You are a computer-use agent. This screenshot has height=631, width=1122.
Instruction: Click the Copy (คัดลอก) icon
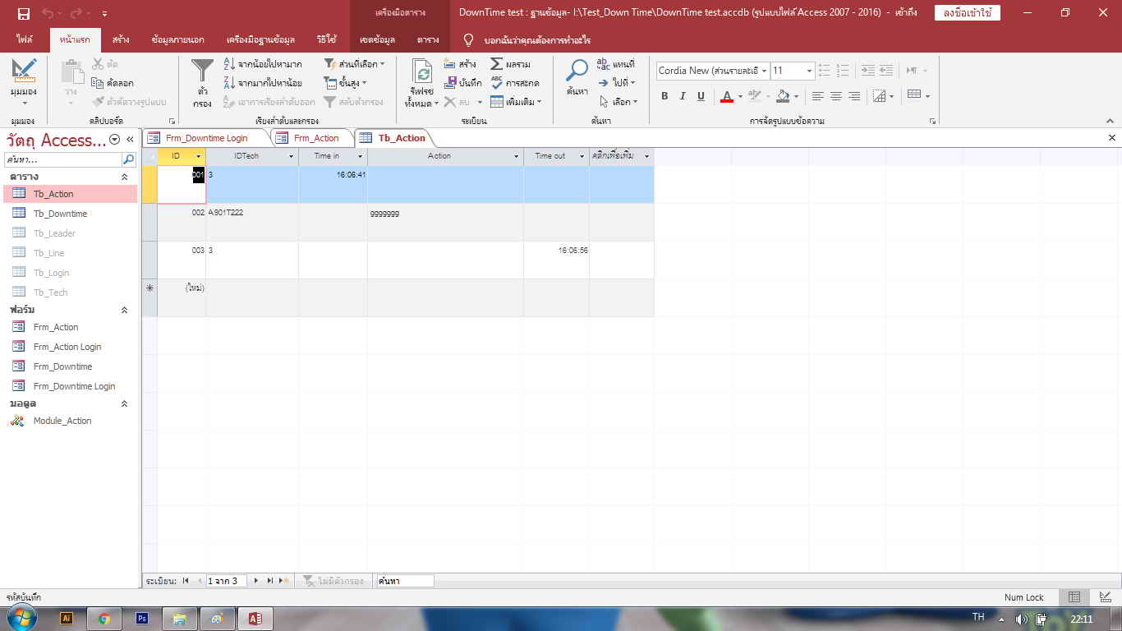97,83
